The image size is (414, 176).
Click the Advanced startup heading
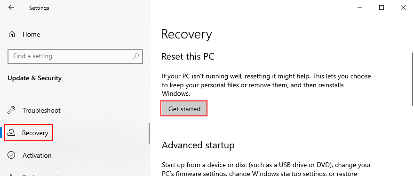(x=198, y=145)
